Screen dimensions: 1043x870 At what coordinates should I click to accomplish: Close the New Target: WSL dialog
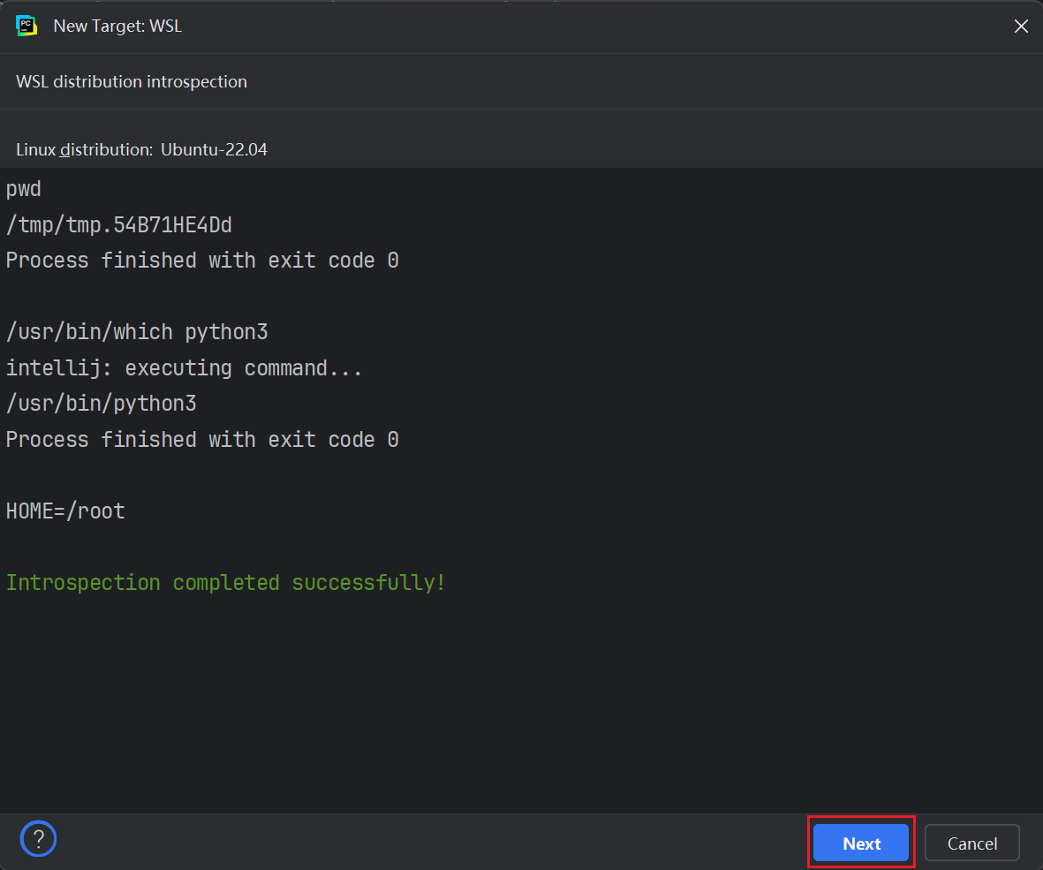(x=1021, y=26)
